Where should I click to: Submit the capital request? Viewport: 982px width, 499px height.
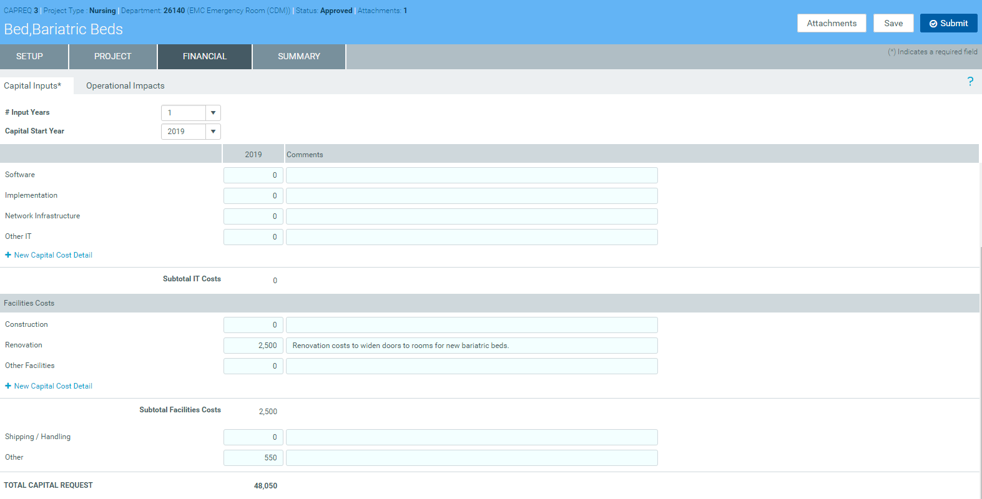pyautogui.click(x=948, y=23)
